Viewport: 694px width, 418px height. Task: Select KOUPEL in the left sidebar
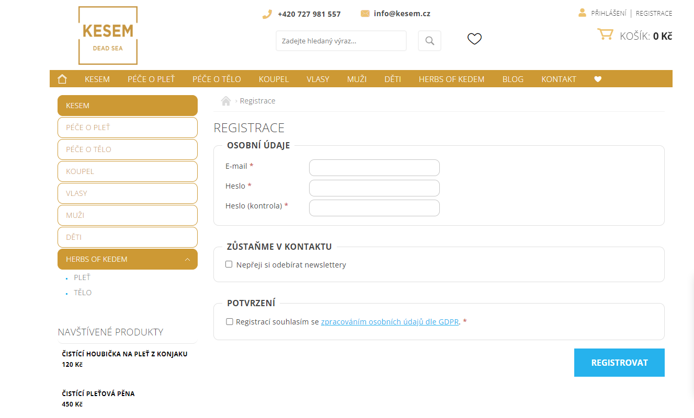(x=128, y=171)
